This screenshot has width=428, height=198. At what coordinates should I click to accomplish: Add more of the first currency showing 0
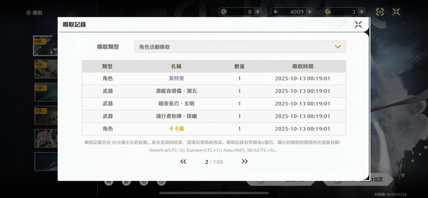258,12
